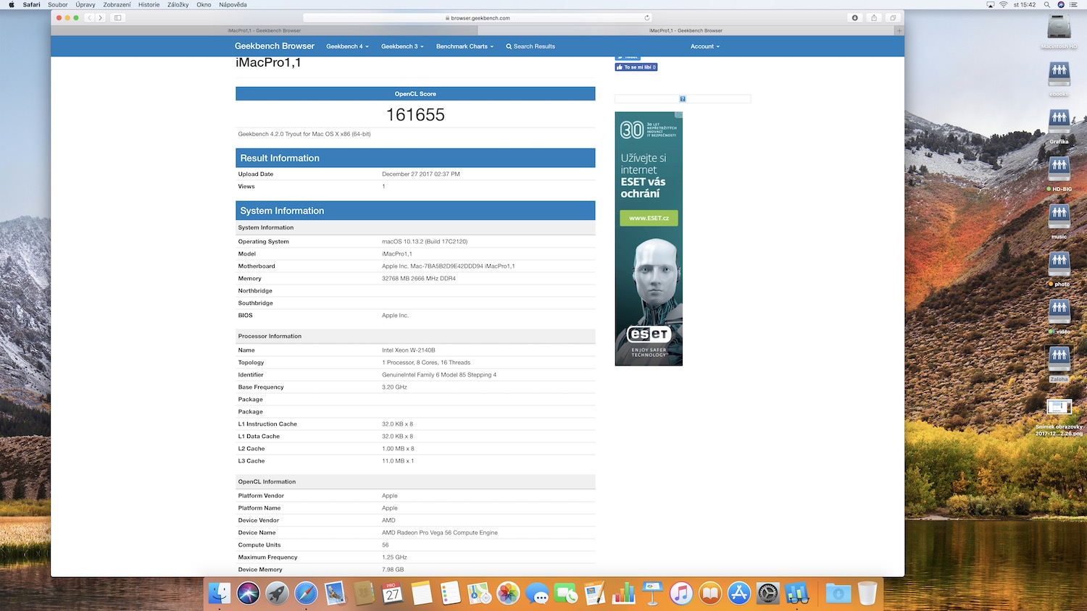Screen dimensions: 1087x611
Task: Open the Úpravy menu
Action: [x=86, y=4]
